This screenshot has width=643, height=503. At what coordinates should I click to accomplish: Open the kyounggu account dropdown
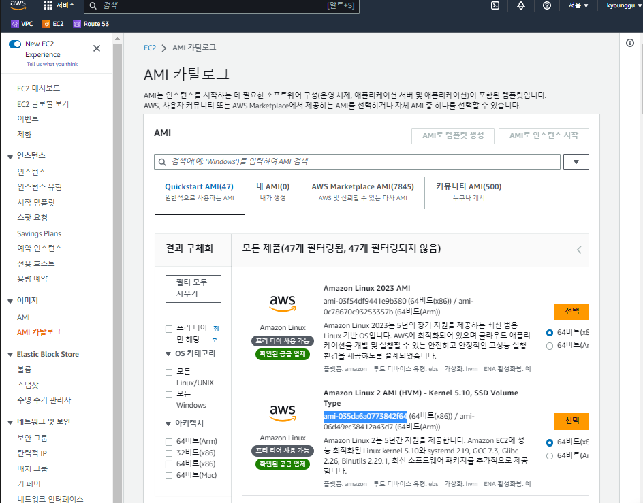point(624,5)
